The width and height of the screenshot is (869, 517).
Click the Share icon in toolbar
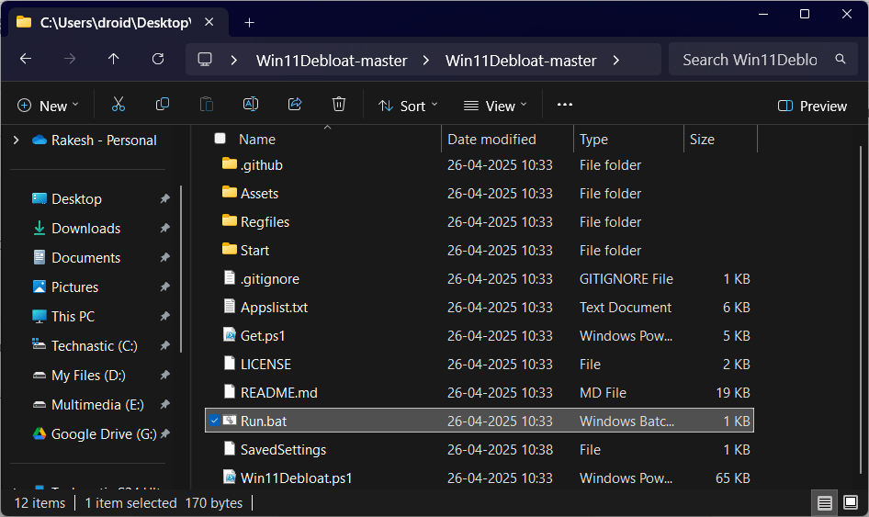pos(295,105)
